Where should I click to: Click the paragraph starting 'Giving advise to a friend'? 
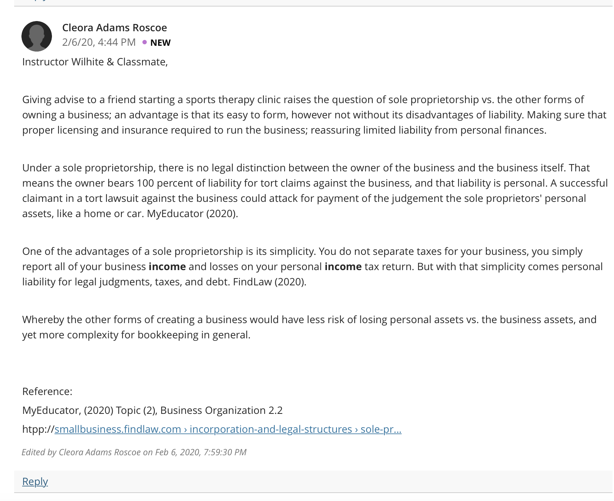pos(314,115)
